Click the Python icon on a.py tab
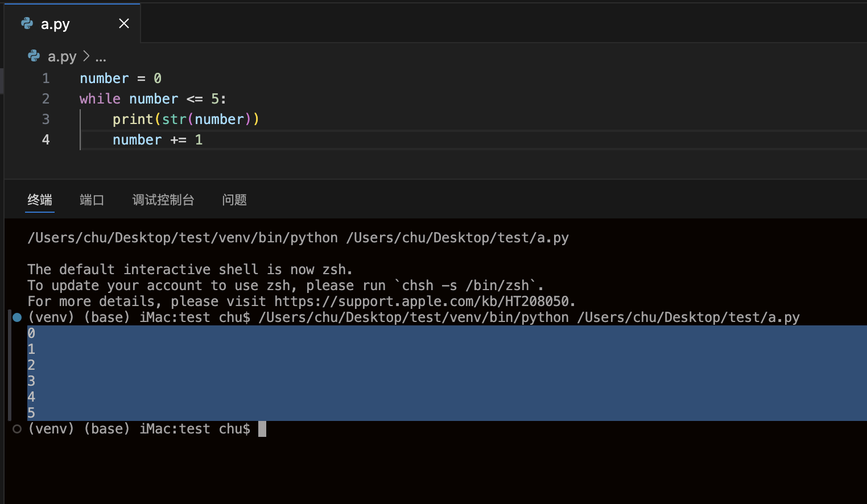This screenshot has height=504, width=867. click(27, 23)
